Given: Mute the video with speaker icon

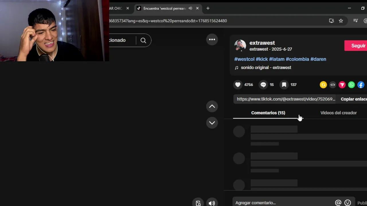Looking at the screenshot, I should [212, 203].
